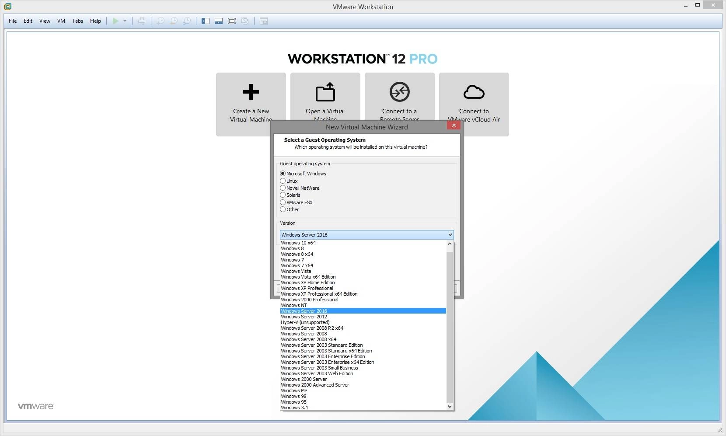Click the Unity mode toolbar icon
The height and width of the screenshot is (436, 726).
point(245,21)
